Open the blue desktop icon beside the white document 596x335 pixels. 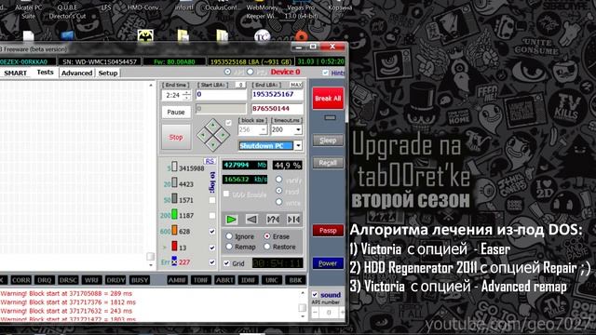67,36
